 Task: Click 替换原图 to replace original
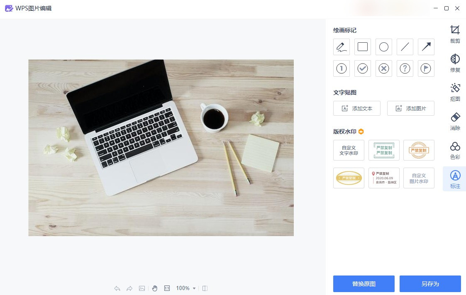[x=364, y=284]
